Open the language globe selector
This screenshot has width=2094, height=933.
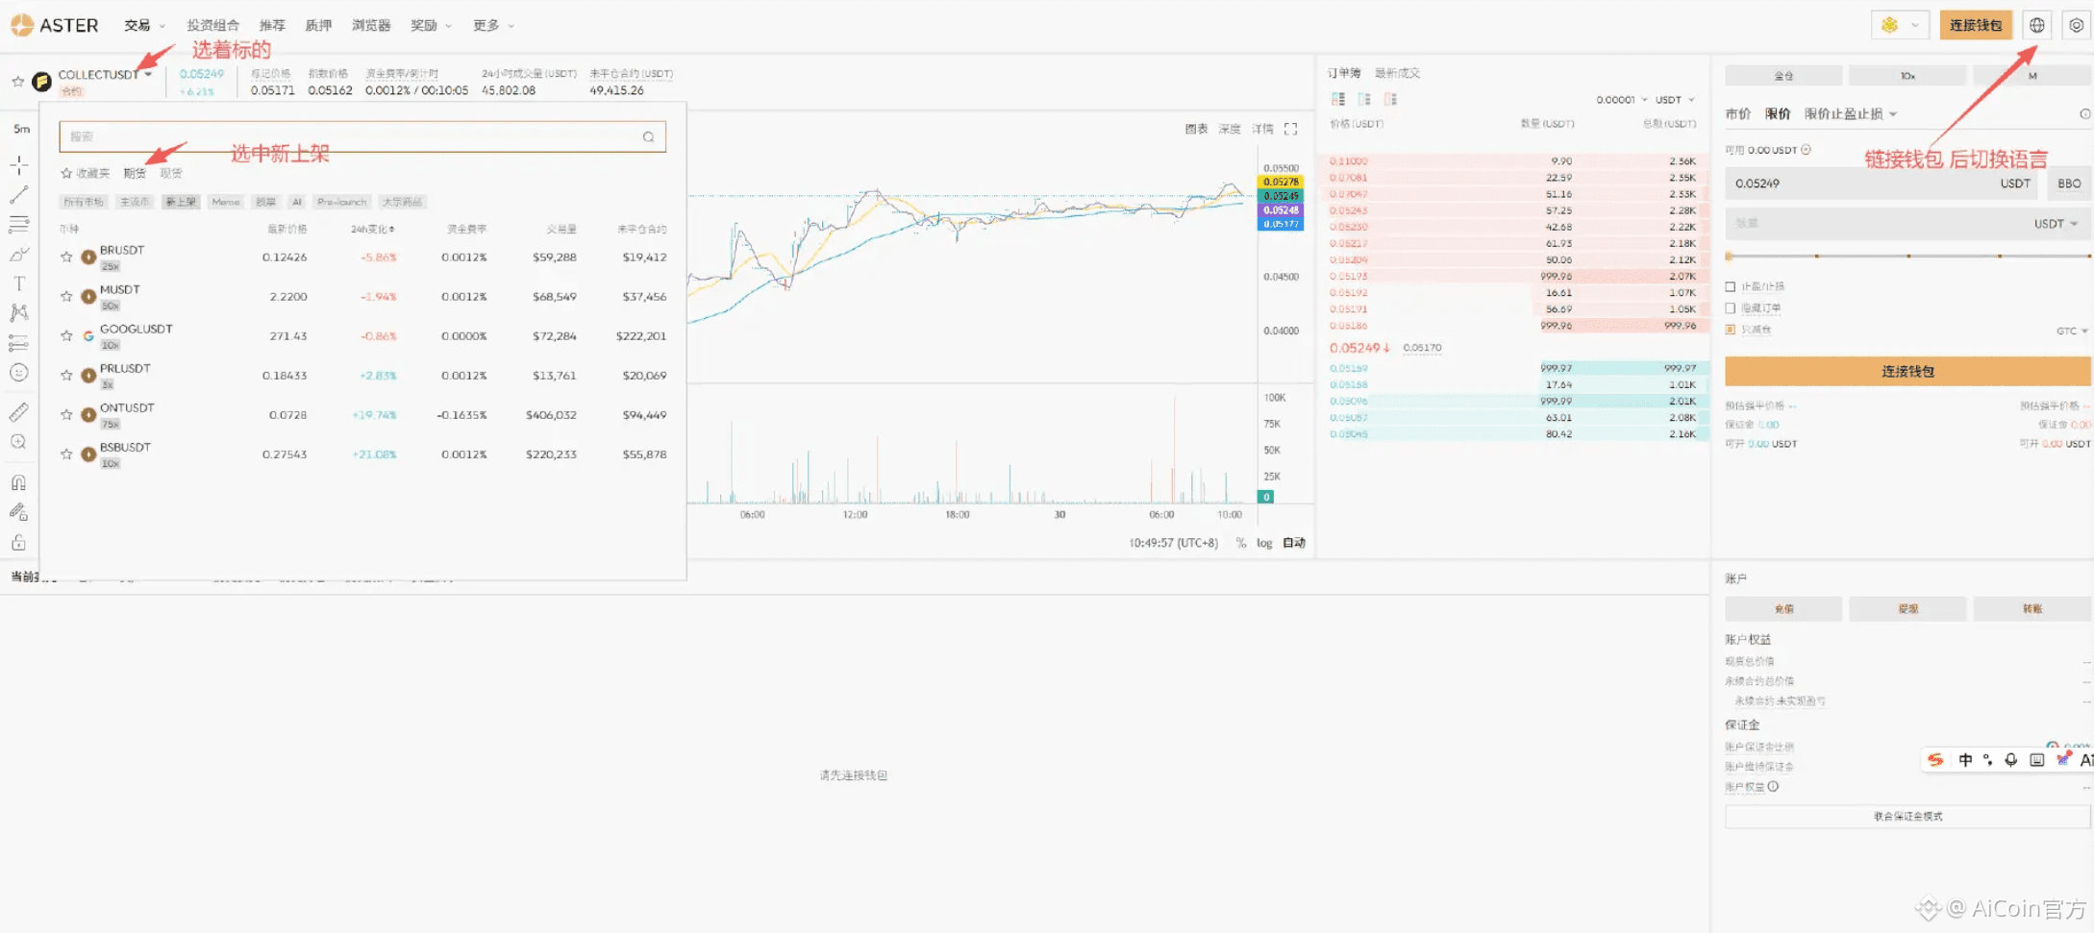tap(2037, 25)
